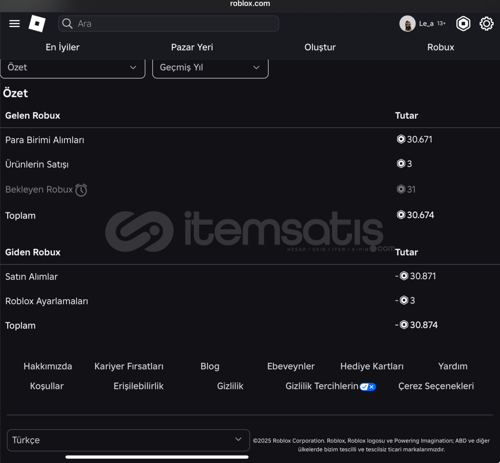Open the Erişilebilirlik footer link
The width and height of the screenshot is (500, 463).
[x=138, y=386]
